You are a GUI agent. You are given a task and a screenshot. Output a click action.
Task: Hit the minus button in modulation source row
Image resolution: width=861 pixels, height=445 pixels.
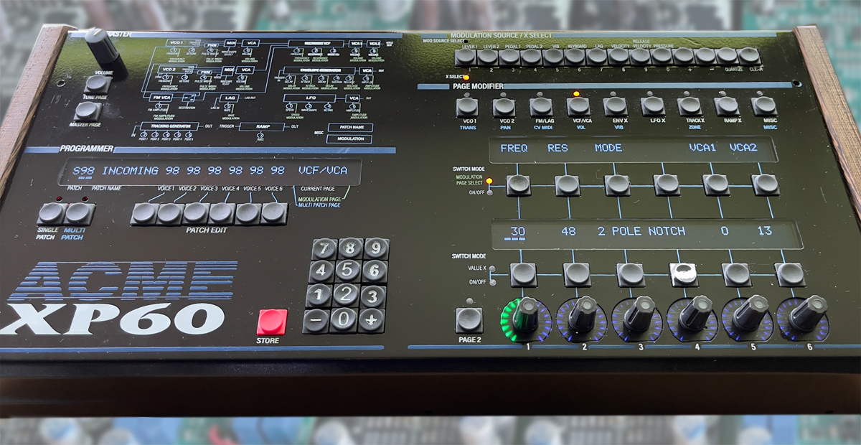[705, 56]
